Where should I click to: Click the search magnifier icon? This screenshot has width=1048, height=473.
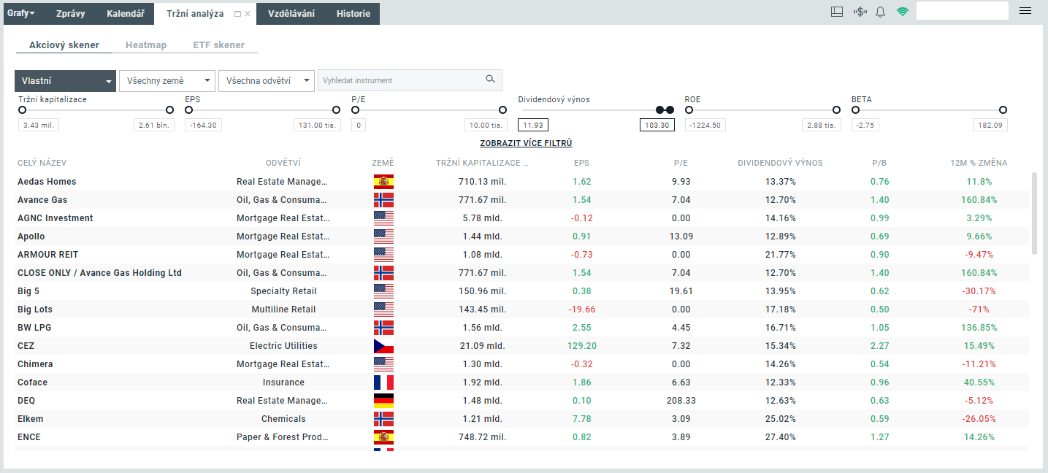490,80
